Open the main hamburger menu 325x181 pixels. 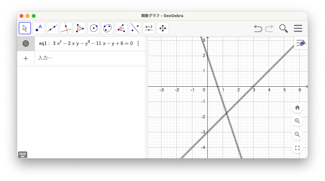298,29
